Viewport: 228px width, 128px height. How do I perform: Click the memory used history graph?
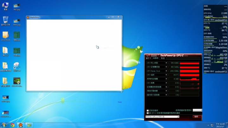[189, 79]
